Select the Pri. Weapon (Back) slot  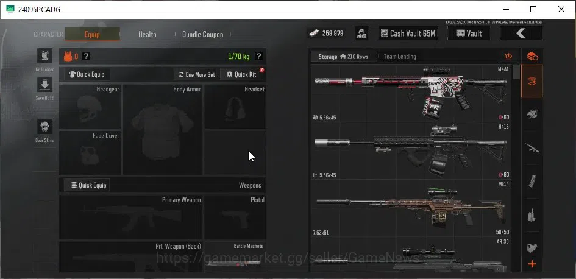tap(131, 256)
